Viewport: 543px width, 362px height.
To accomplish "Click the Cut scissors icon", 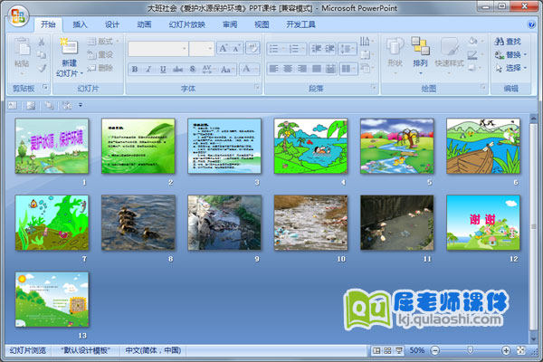I will click(42, 42).
